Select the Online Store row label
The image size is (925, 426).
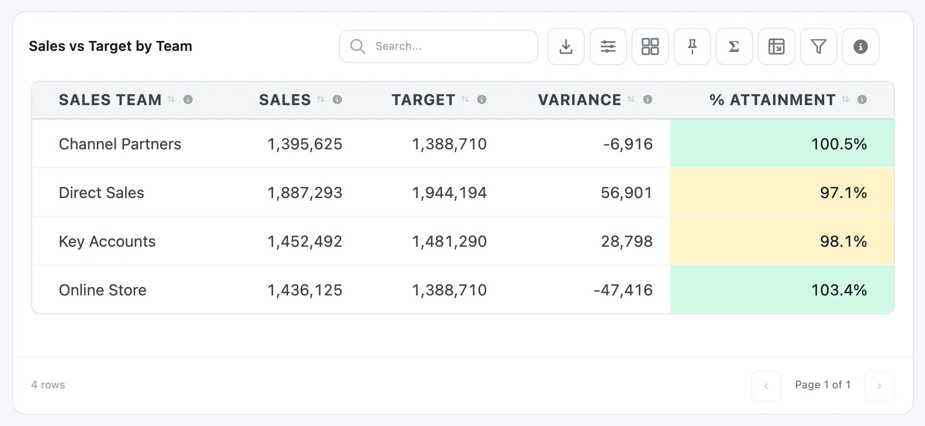pyautogui.click(x=102, y=290)
